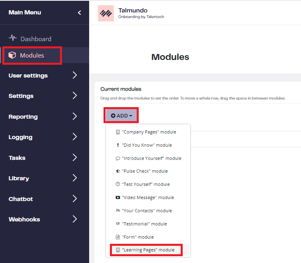Open the Chatbot menu section
Image resolution: width=301 pixels, height=263 pixels.
click(43, 199)
